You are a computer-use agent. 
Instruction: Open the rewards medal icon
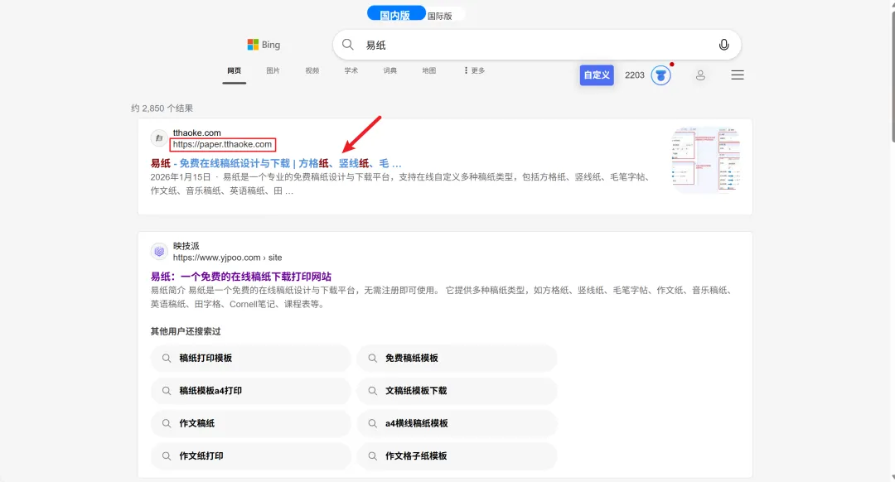661,75
